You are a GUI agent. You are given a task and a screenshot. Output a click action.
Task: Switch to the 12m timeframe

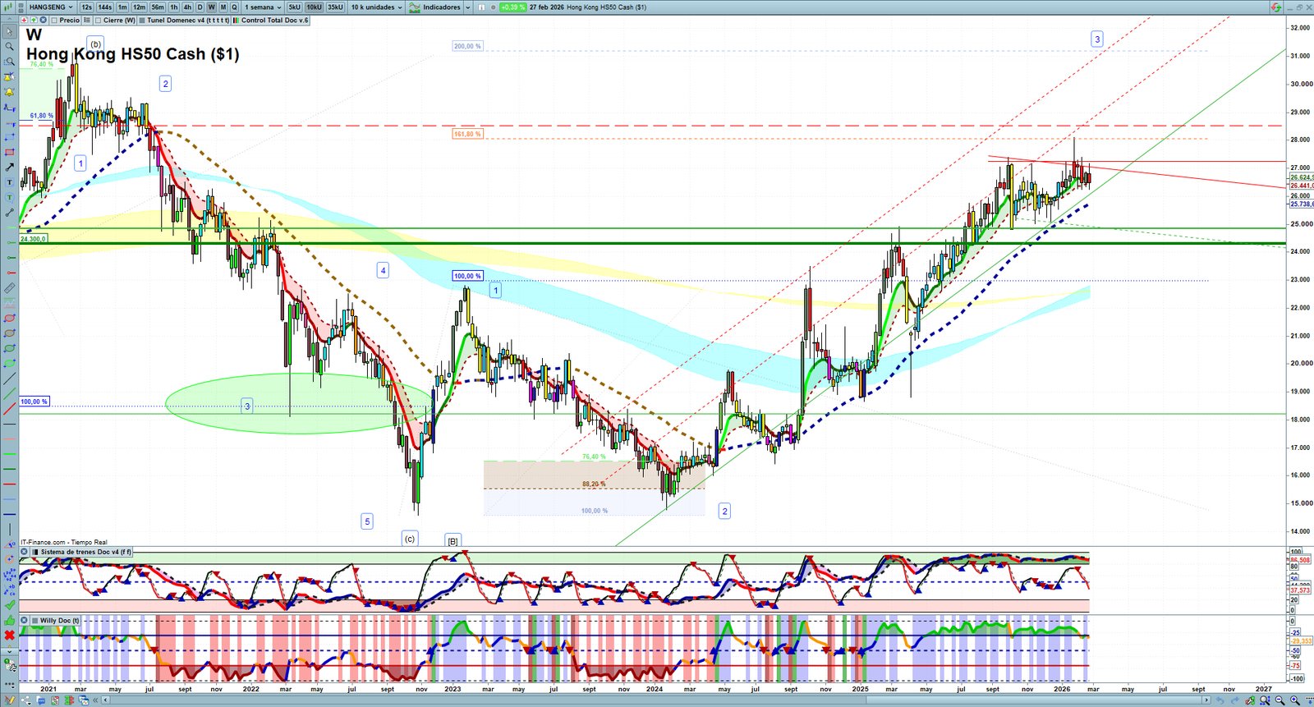tap(139, 7)
